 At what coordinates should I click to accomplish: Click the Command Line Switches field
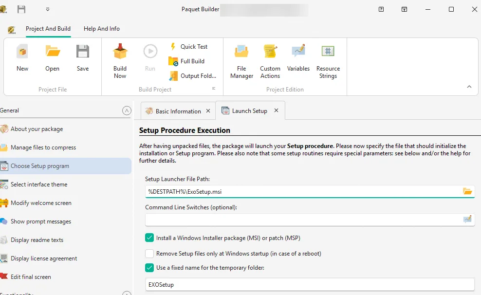302,220
